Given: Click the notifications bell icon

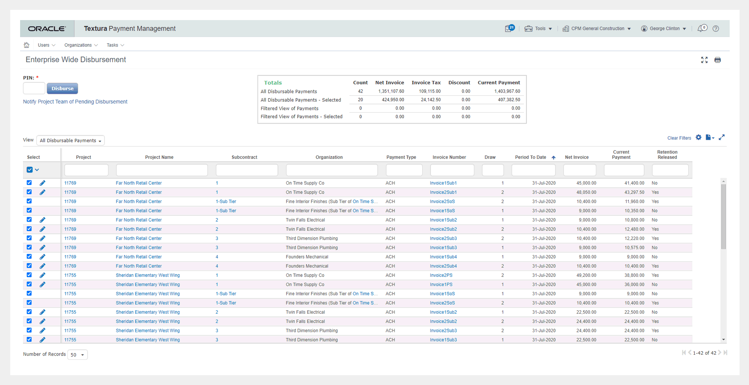Looking at the screenshot, I should point(702,28).
